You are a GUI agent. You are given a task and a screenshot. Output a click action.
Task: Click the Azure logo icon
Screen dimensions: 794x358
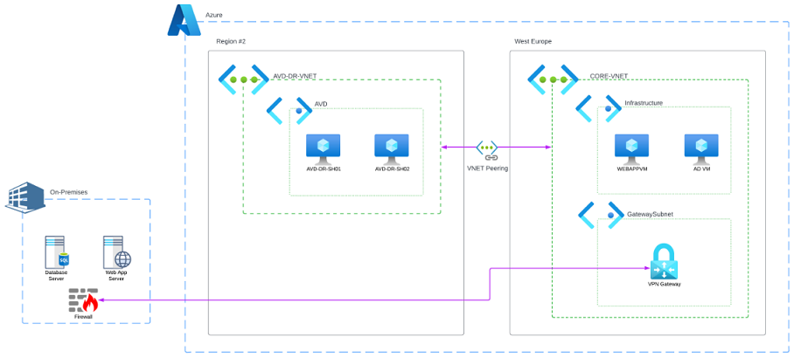click(x=185, y=19)
